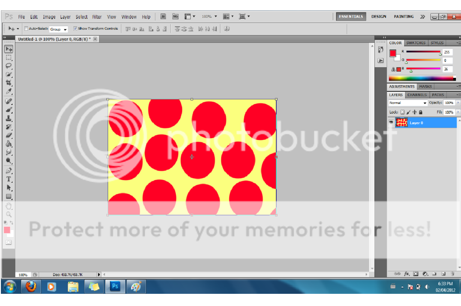The width and height of the screenshot is (461, 306).
Task: Expand the 100% zoom level dropdown
Action: (x=209, y=17)
